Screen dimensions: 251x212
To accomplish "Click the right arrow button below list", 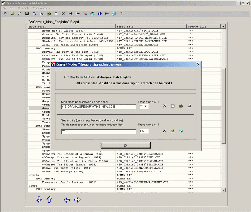I will (x=77, y=199).
